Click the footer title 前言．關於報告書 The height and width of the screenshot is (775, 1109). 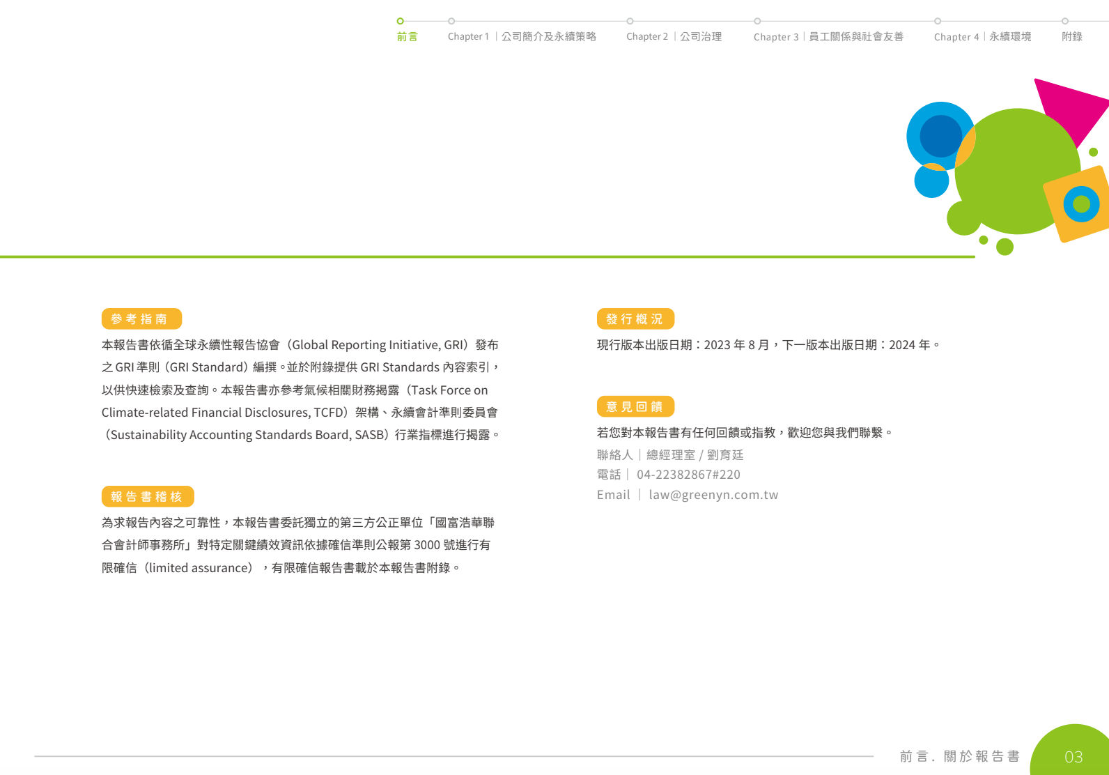coord(960,756)
